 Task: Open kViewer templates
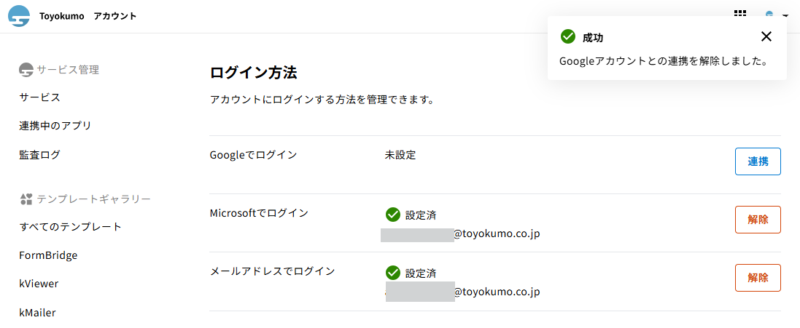[39, 284]
